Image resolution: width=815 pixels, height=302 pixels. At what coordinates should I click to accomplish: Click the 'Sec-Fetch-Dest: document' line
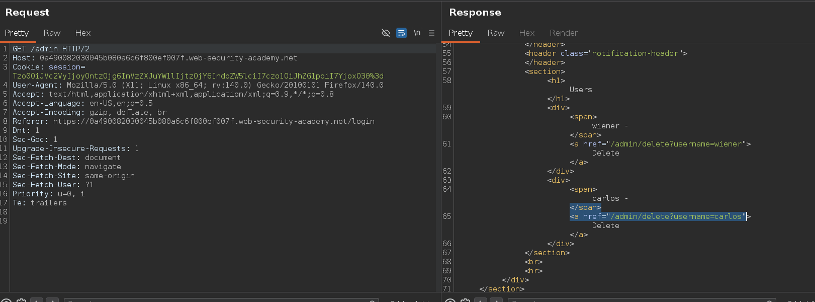[x=67, y=158]
